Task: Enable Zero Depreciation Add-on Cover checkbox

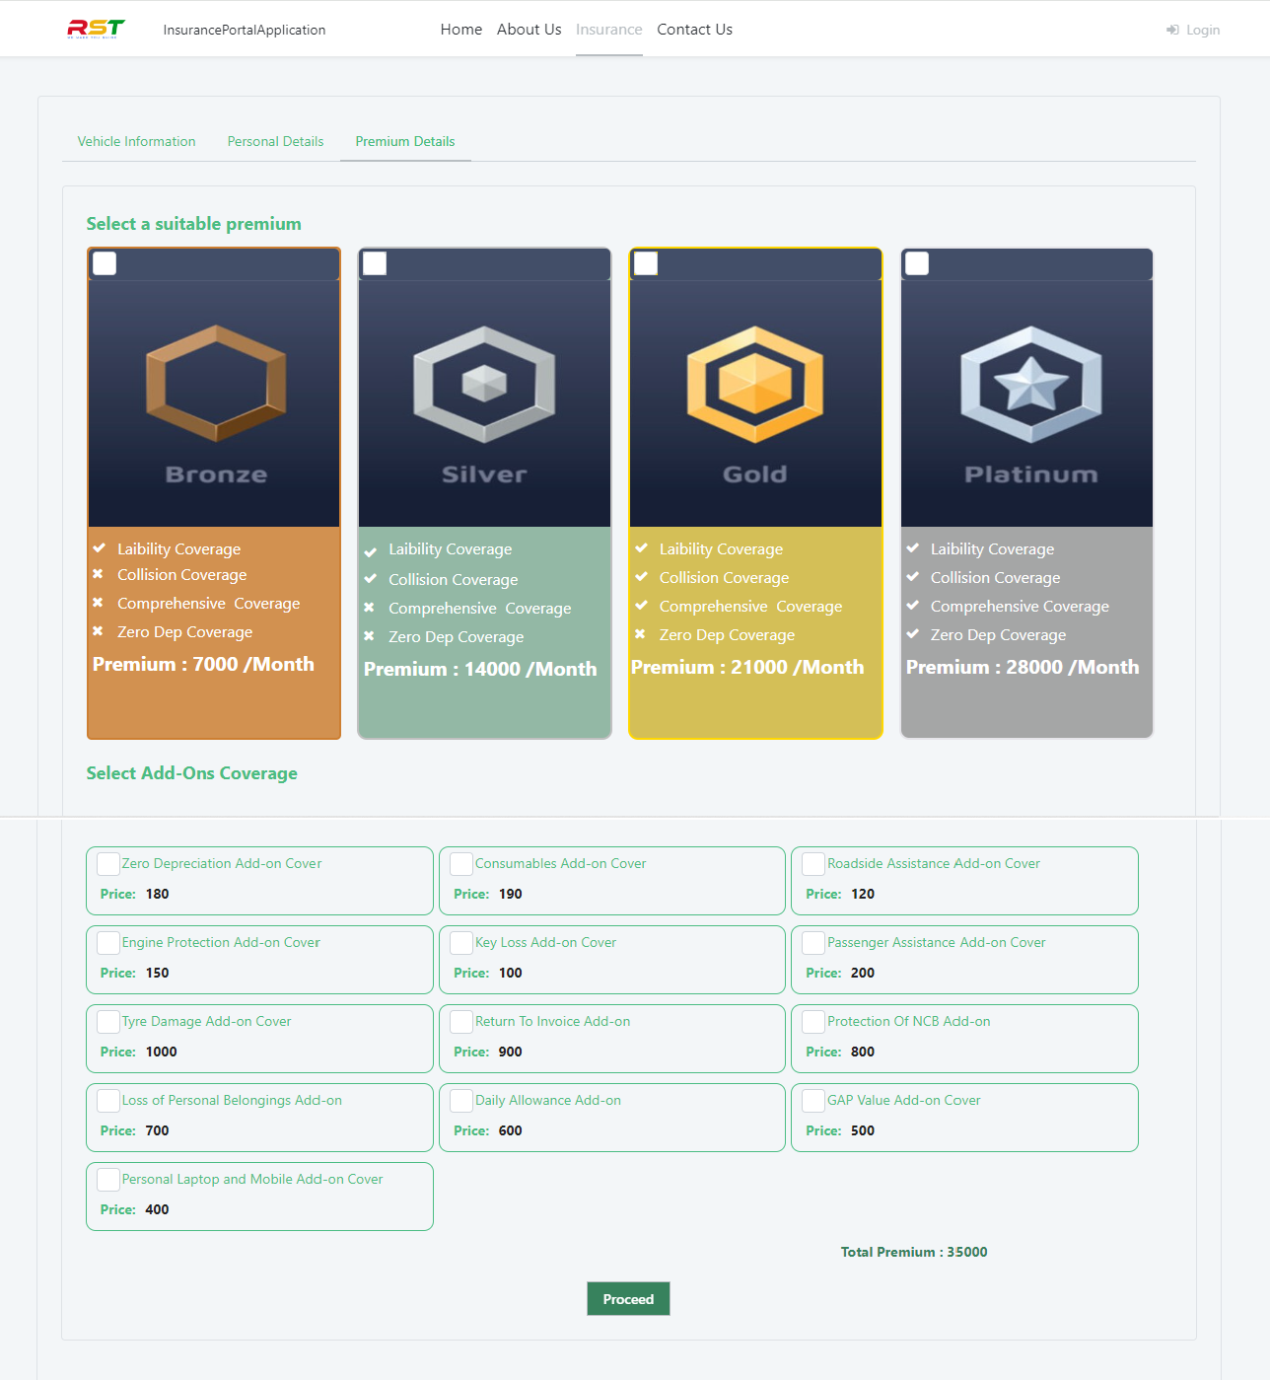Action: tap(108, 864)
